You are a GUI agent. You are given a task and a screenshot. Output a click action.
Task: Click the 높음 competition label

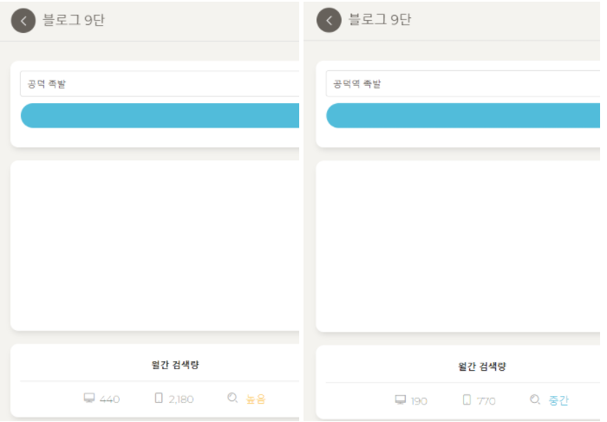pos(256,399)
